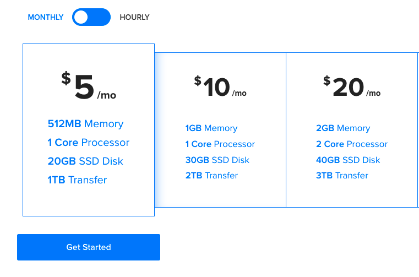Choose the $10/mo pricing plan price
Image resolution: width=419 pixels, height=277 pixels.
(x=220, y=87)
